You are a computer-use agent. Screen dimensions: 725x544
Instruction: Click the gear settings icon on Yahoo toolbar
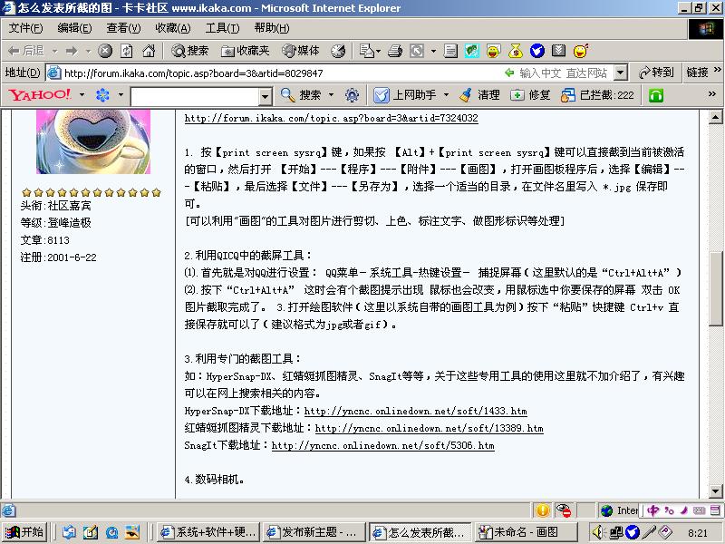point(352,95)
